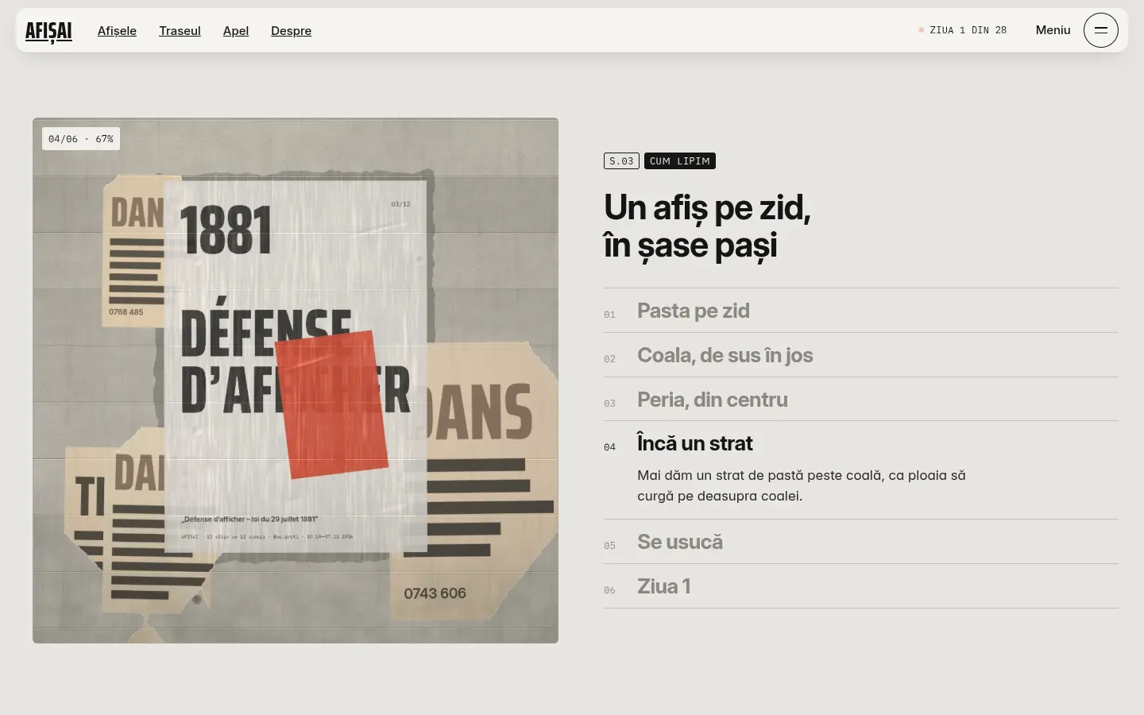This screenshot has width=1144, height=715.
Task: Click the 1881 poster heading in image
Action: pyautogui.click(x=226, y=231)
